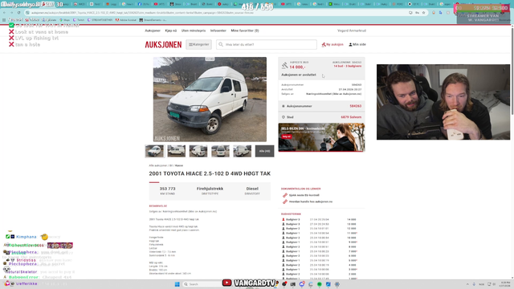Select the second van thumbnail
Image resolution: width=514 pixels, height=289 pixels.
point(177,151)
